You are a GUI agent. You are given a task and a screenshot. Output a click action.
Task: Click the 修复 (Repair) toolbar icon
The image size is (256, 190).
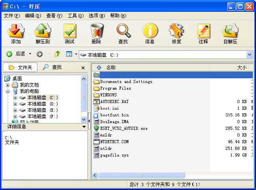[x=176, y=33]
